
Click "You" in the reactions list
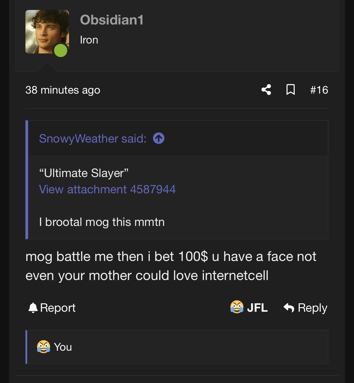63,347
